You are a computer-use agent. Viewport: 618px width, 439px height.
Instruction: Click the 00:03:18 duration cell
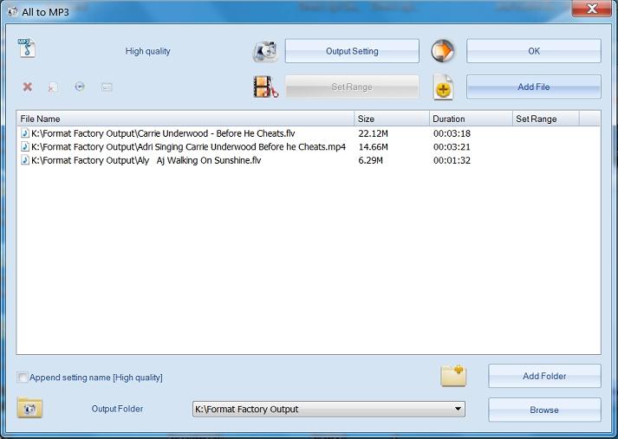(452, 133)
